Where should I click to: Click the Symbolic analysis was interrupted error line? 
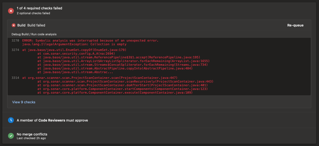[x=90, y=40]
